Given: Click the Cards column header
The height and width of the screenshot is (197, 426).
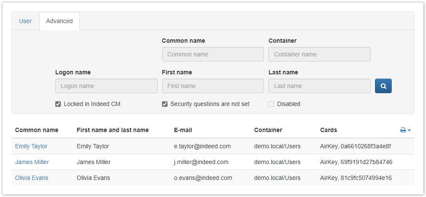Looking at the screenshot, I should [329, 130].
